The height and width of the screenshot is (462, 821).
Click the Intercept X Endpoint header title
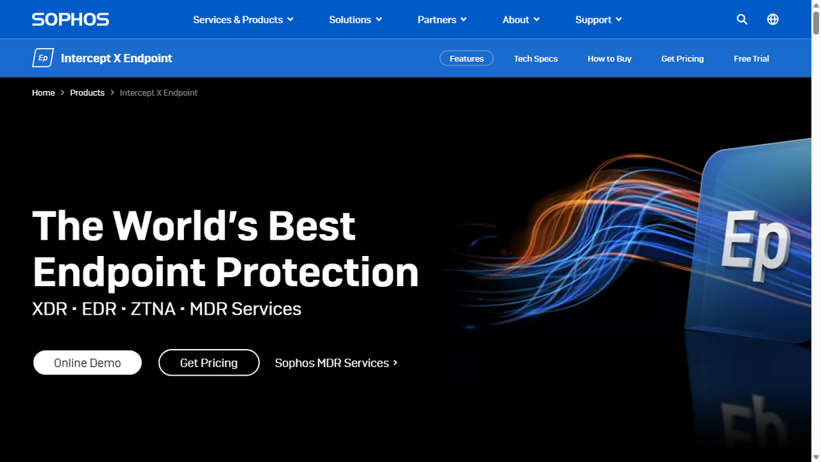click(x=116, y=58)
